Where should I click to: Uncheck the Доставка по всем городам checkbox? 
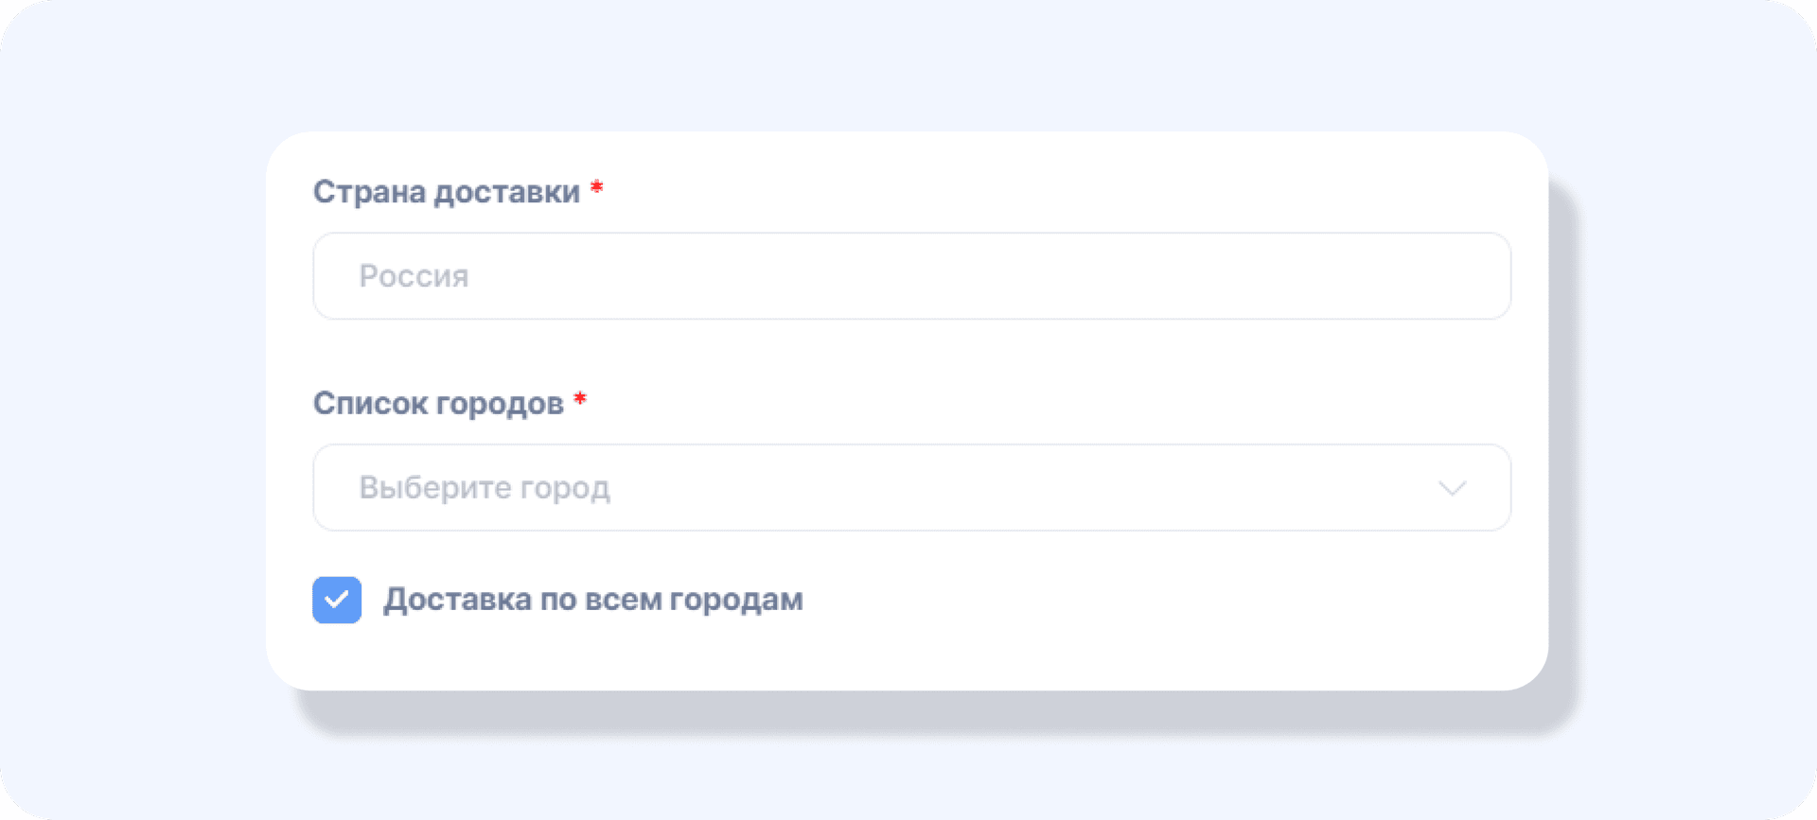coord(337,601)
